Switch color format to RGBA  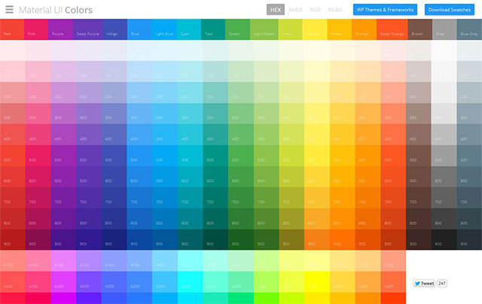pyautogui.click(x=335, y=10)
